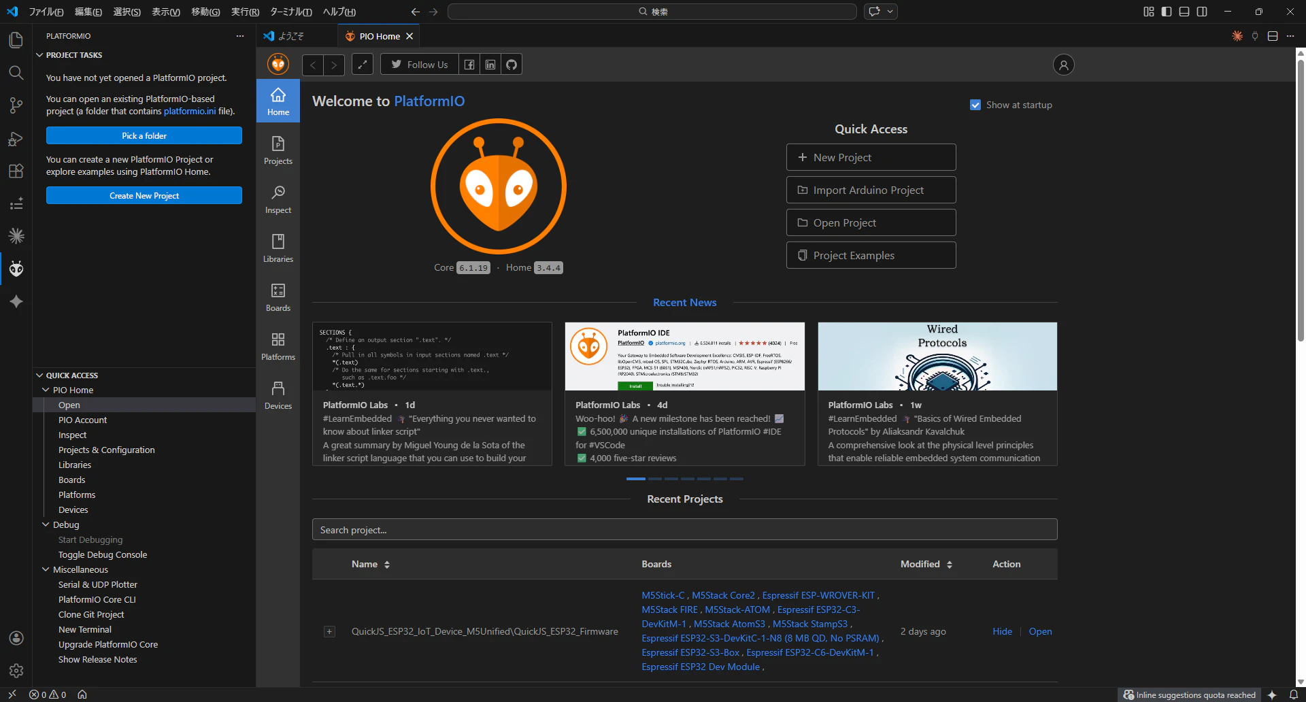Collapse the PROJECT TASKS section
1306x702 pixels.
coord(39,55)
